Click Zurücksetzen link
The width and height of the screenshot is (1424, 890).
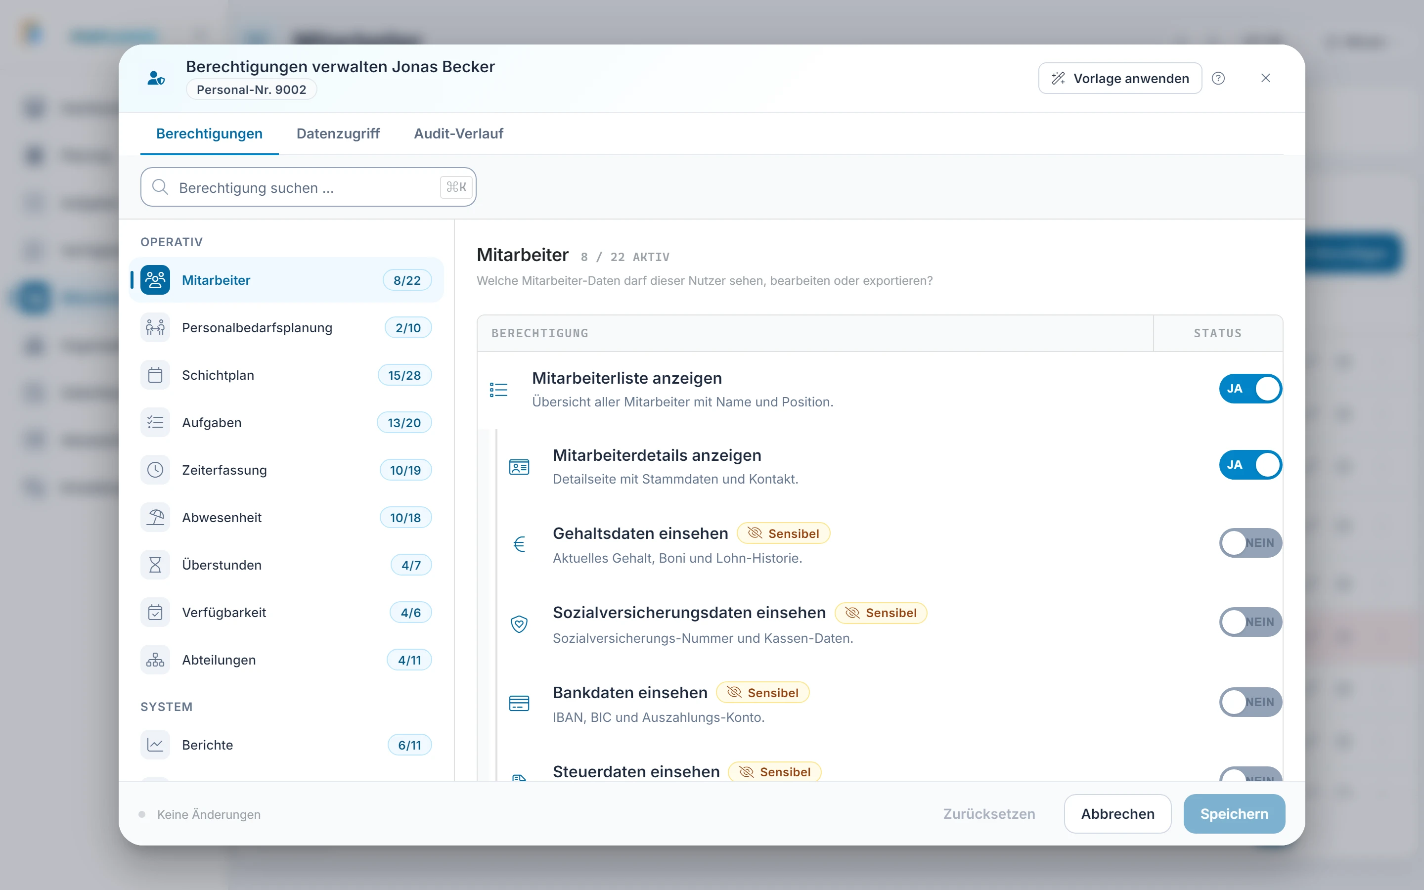pos(989,814)
